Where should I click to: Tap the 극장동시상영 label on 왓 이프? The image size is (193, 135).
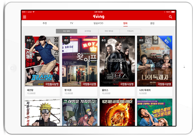tap(89, 84)
